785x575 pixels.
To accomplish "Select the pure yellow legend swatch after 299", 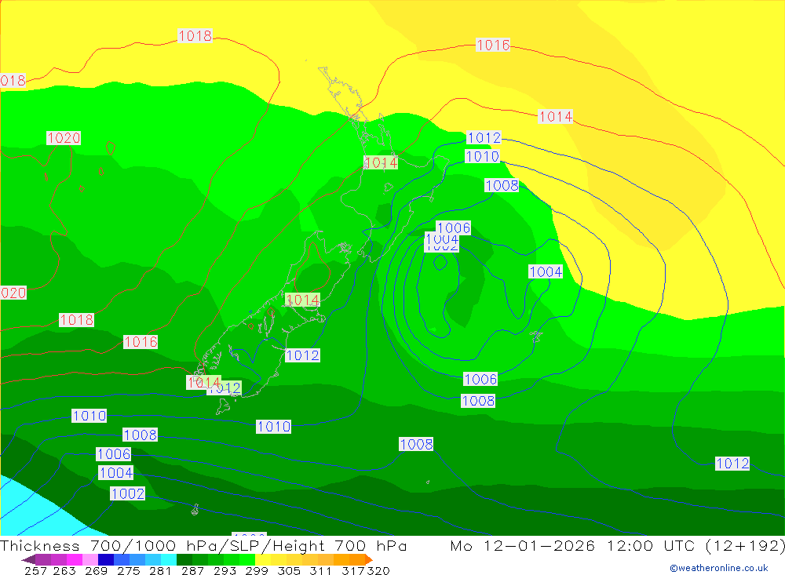I will tap(263, 559).
